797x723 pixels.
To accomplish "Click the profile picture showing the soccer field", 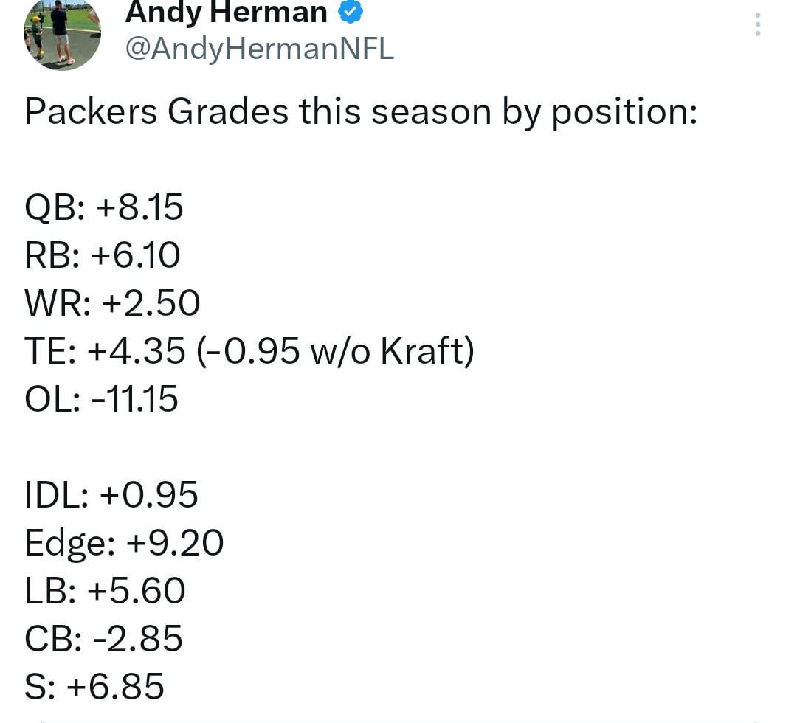I will pyautogui.click(x=62, y=35).
